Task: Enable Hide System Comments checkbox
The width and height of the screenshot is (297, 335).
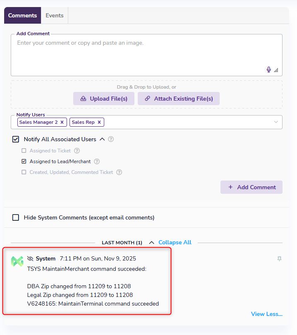Action: pyautogui.click(x=16, y=217)
